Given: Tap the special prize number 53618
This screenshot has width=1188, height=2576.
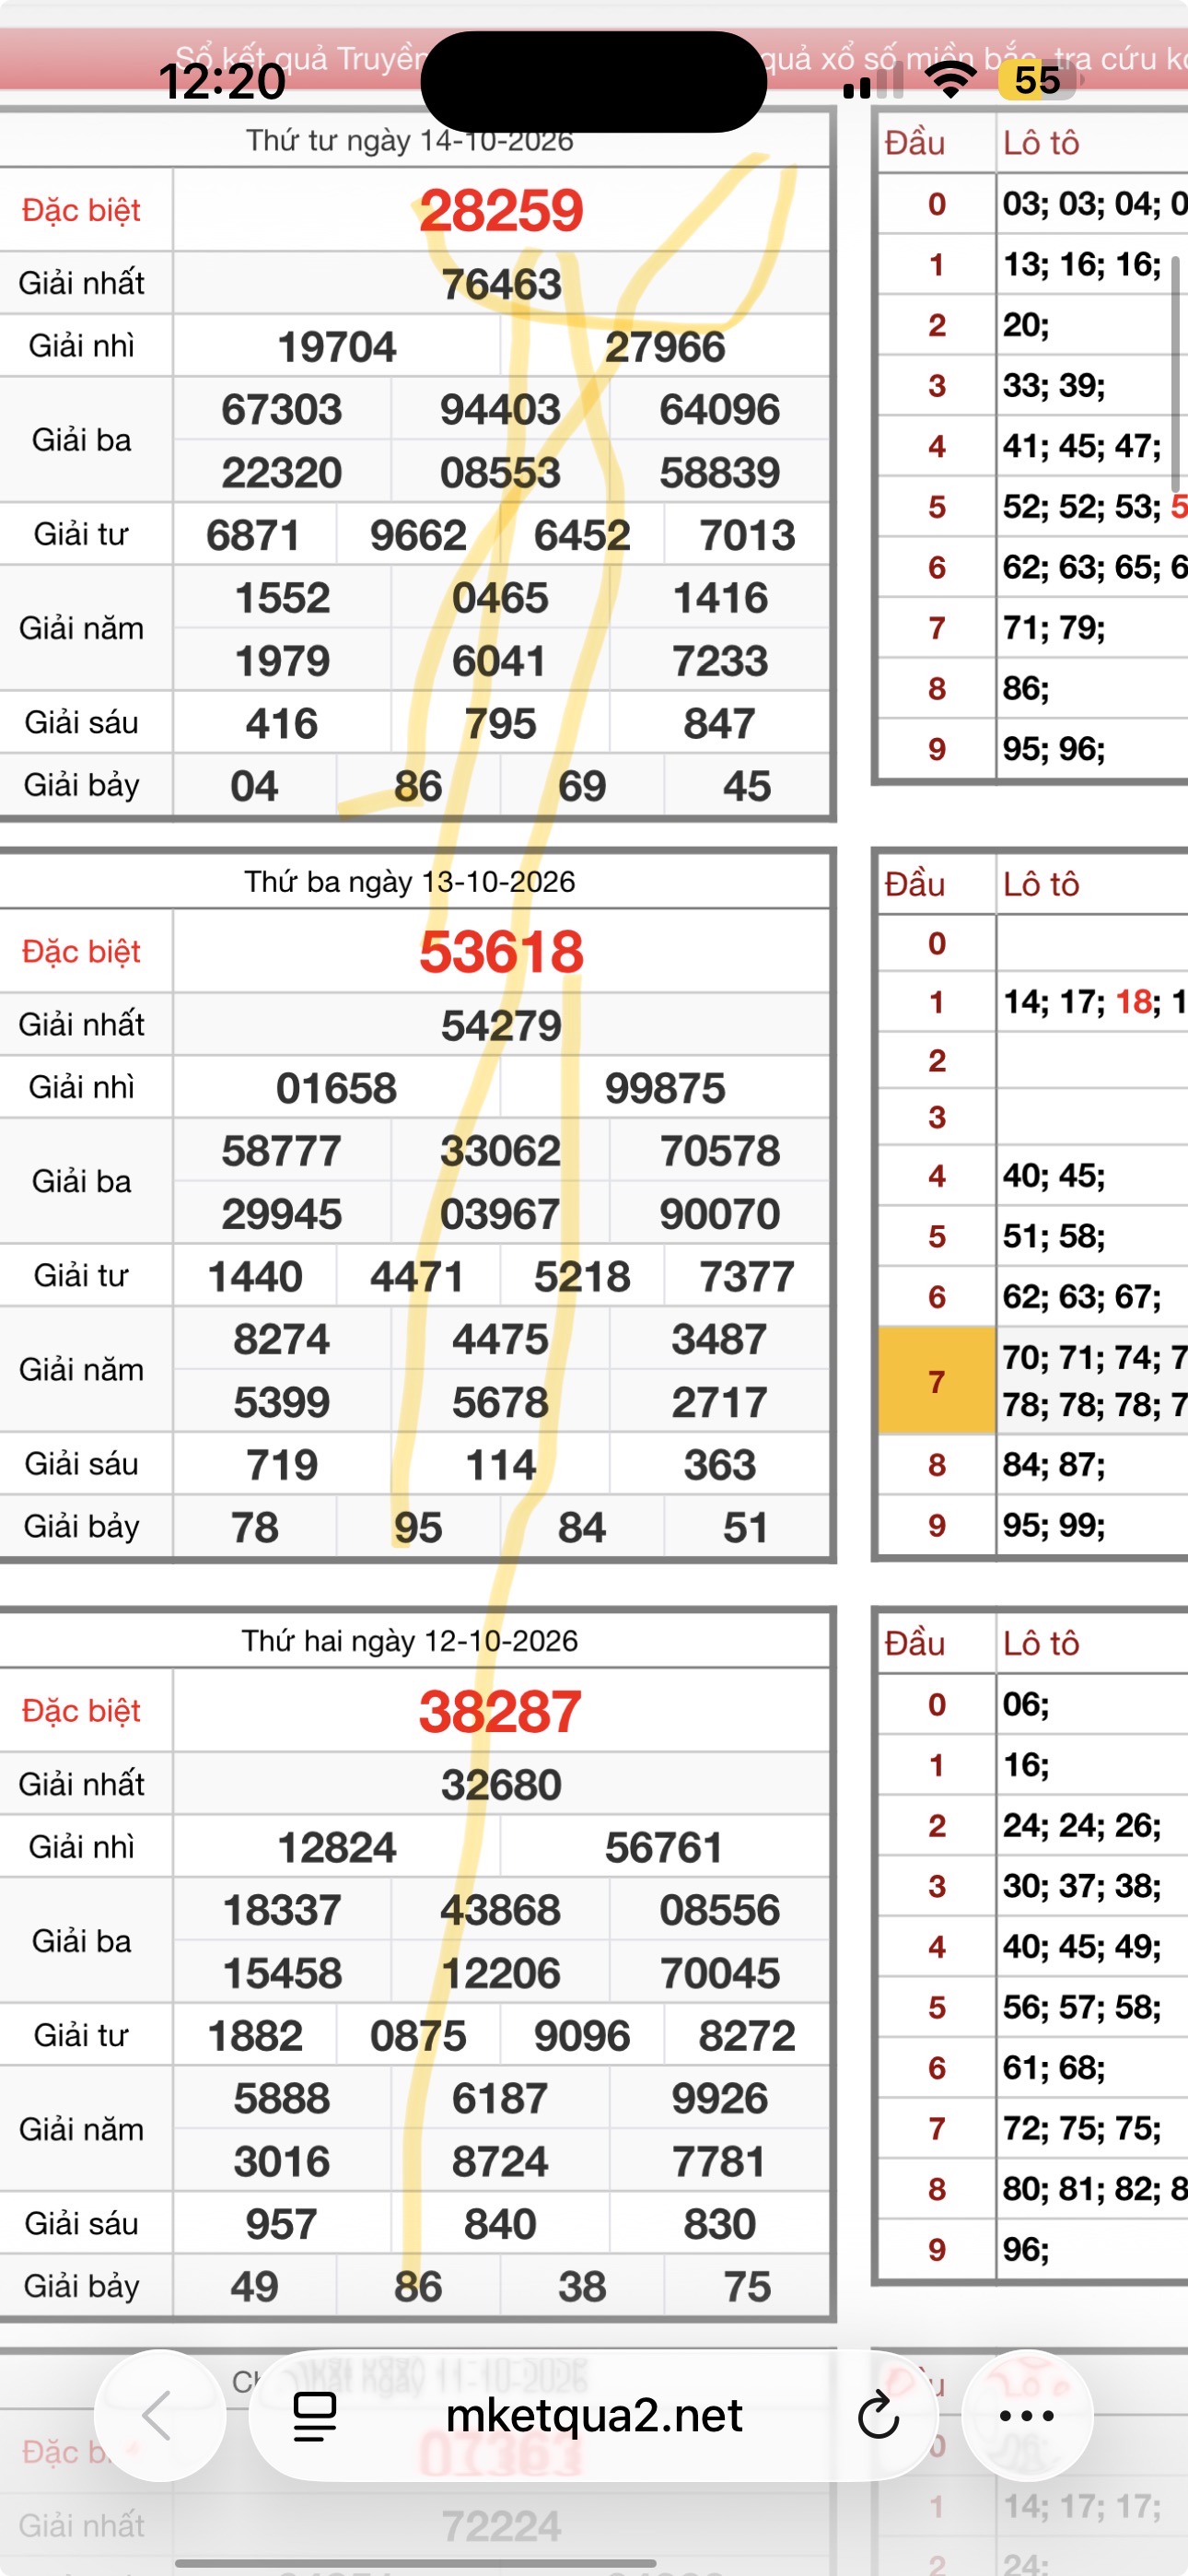Looking at the screenshot, I should [x=501, y=951].
